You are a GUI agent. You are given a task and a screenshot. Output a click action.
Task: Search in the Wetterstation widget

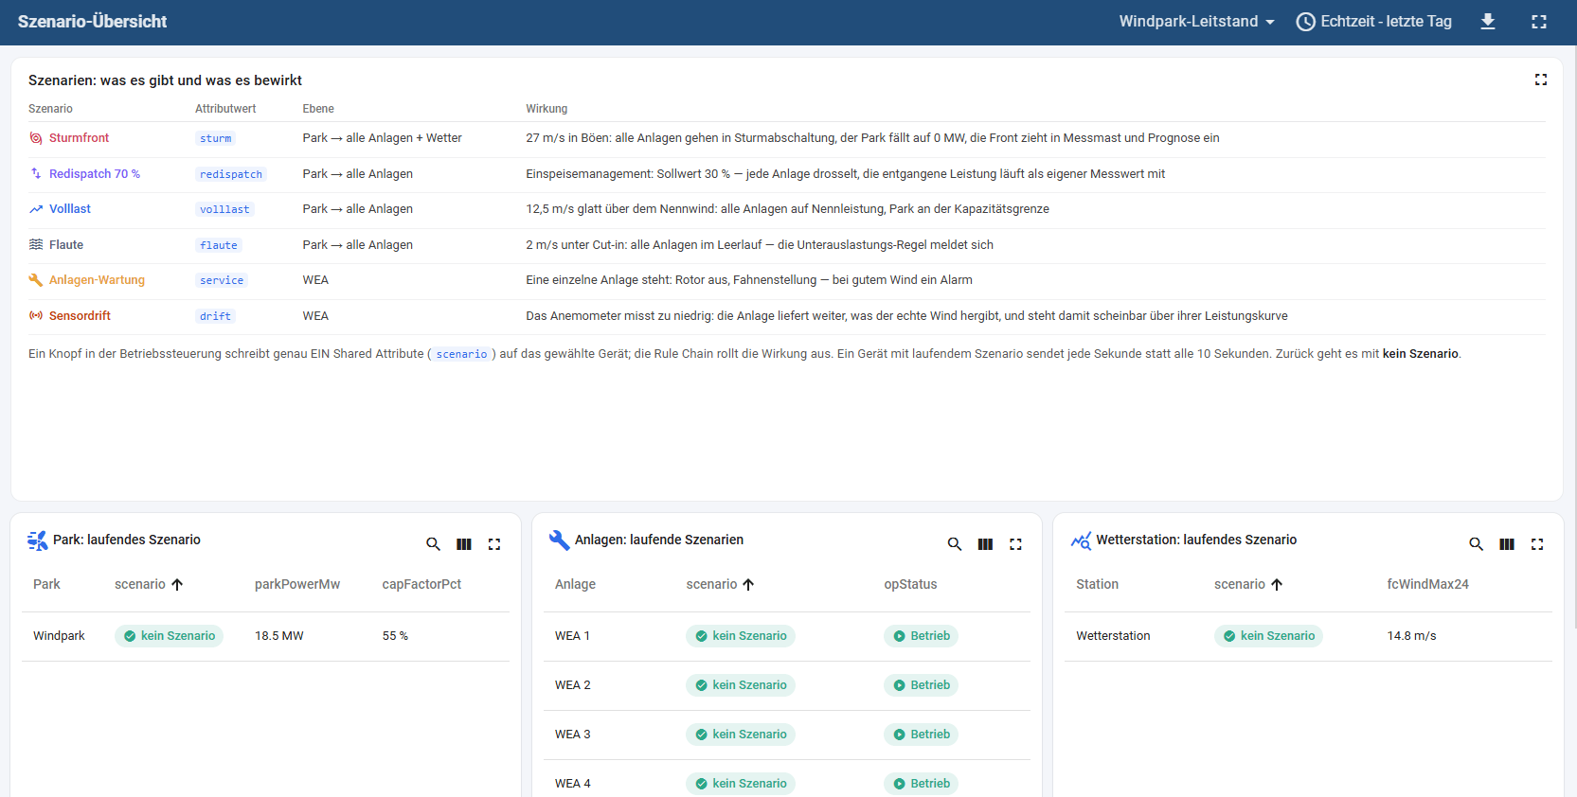[1476, 544]
